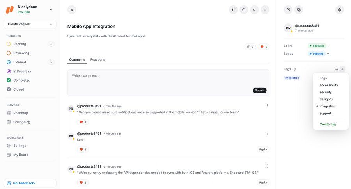Open the Status dropdown showing Planned

[x=319, y=54]
